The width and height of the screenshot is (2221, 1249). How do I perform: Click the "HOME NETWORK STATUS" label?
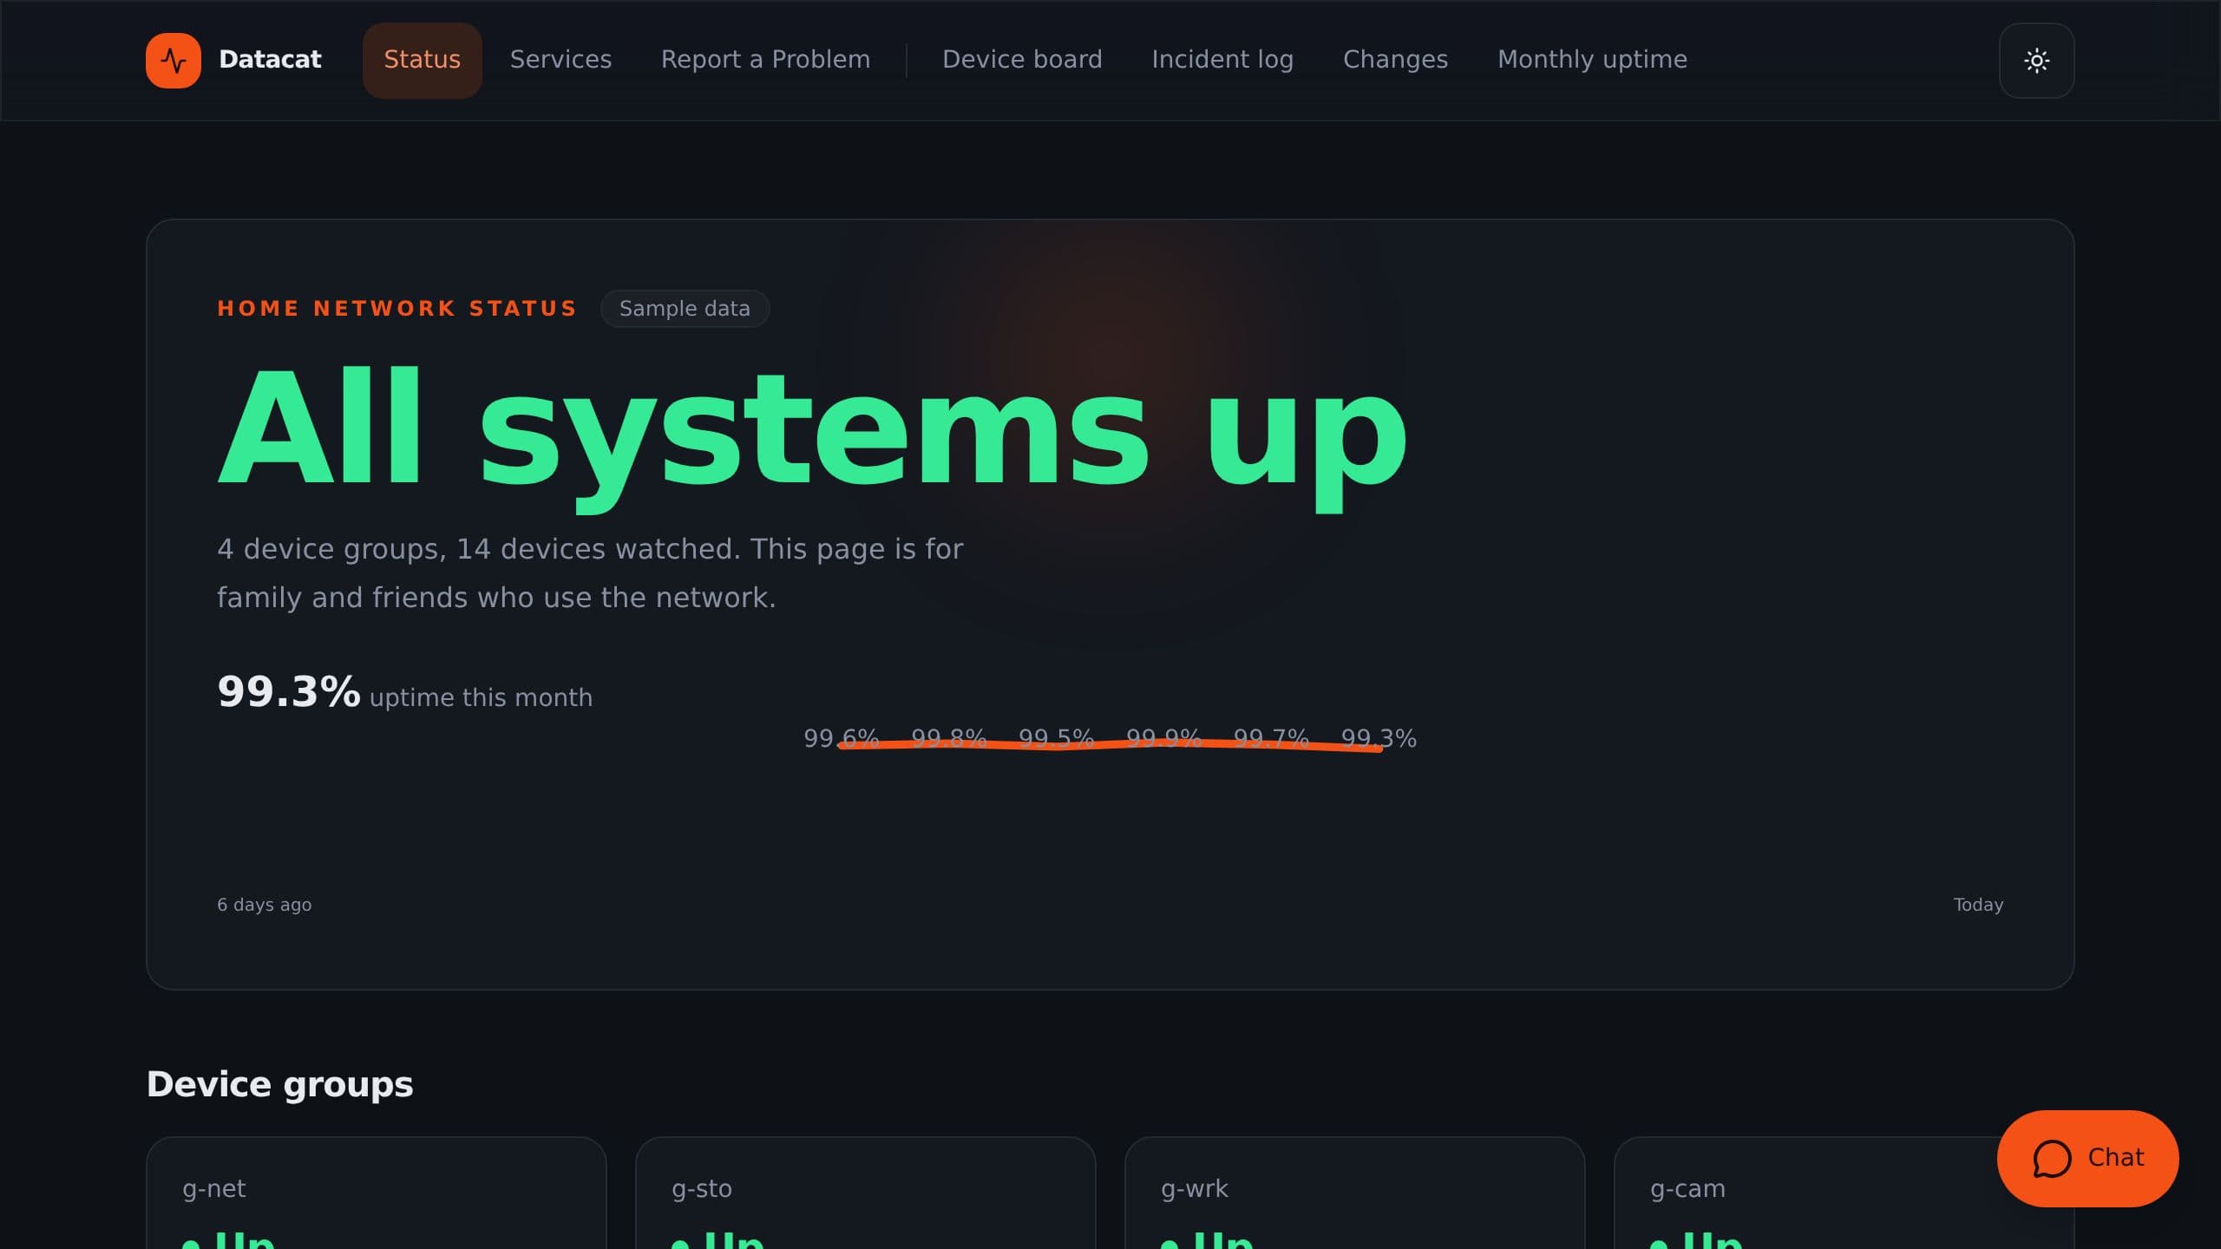[397, 309]
